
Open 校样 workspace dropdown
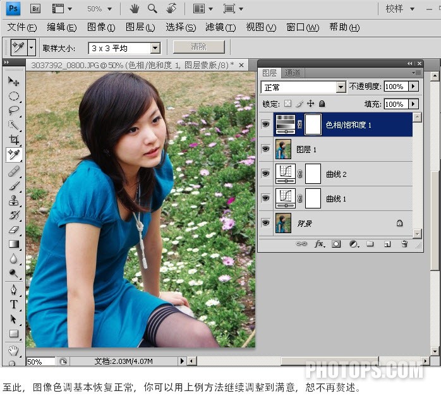[x=413, y=9]
